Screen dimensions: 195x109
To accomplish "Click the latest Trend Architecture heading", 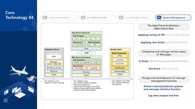I will pyautogui.click(x=164, y=27).
